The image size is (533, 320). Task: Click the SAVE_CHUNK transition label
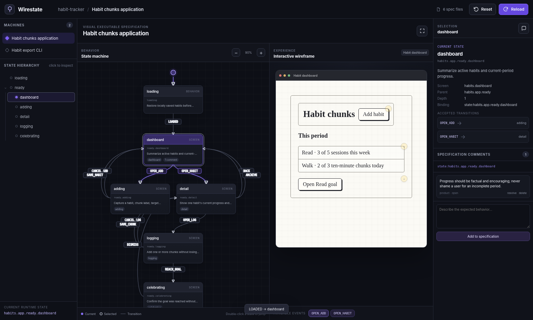point(128,224)
